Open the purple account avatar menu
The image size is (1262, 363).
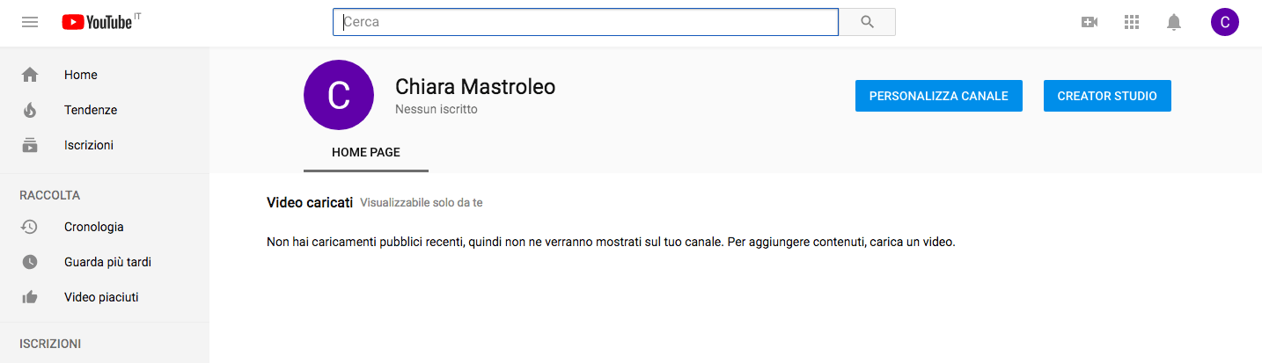[1224, 22]
